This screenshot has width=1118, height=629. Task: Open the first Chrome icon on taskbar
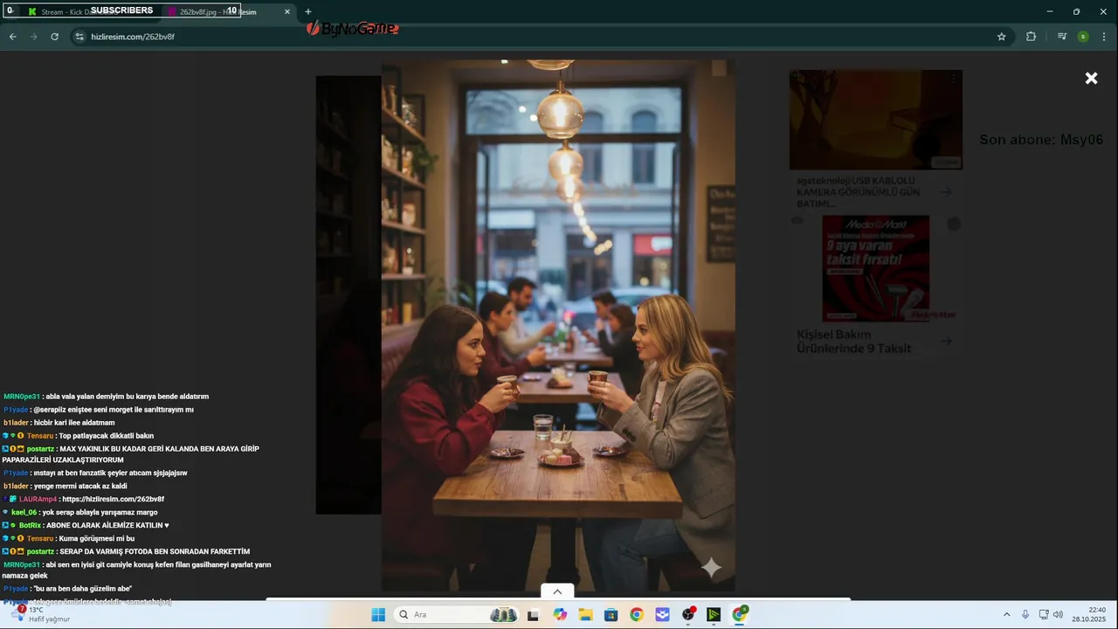click(x=637, y=615)
